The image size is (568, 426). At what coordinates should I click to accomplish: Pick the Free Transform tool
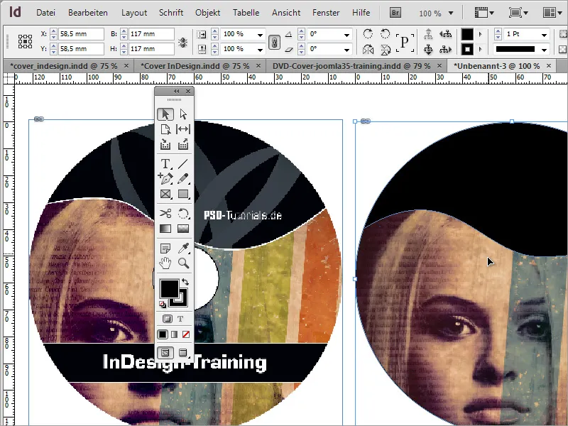click(x=183, y=214)
